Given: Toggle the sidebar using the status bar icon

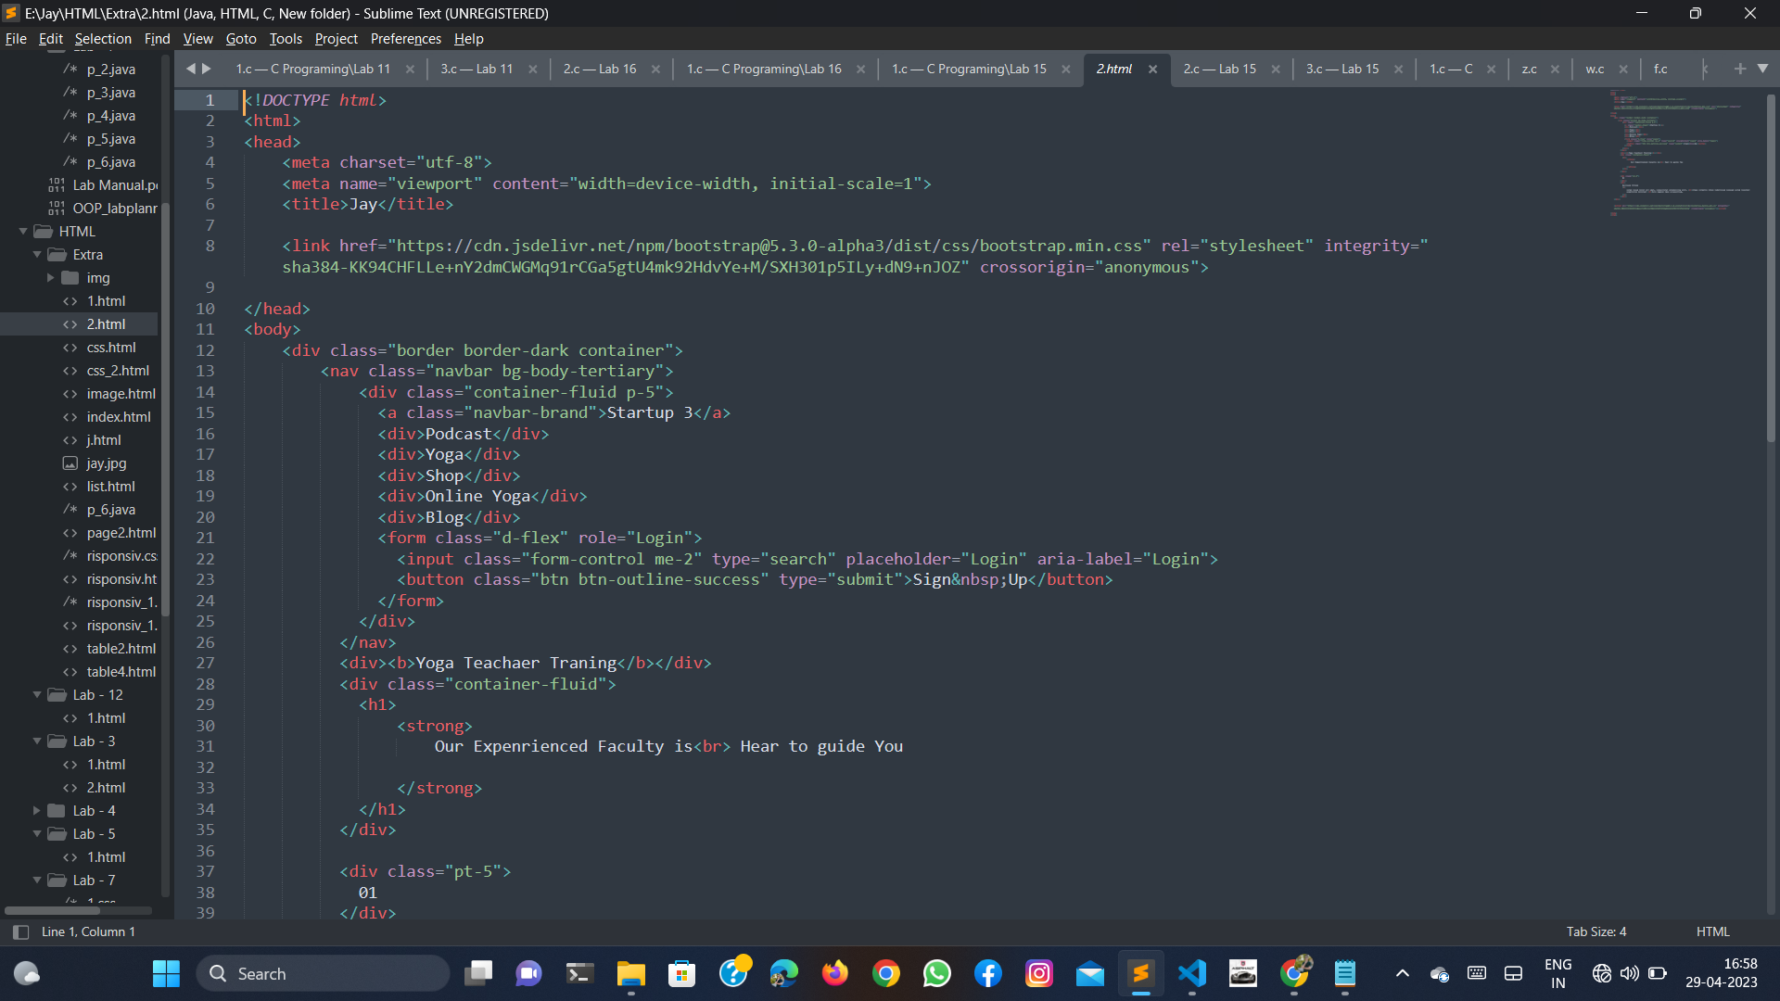Looking at the screenshot, I should [x=20, y=931].
